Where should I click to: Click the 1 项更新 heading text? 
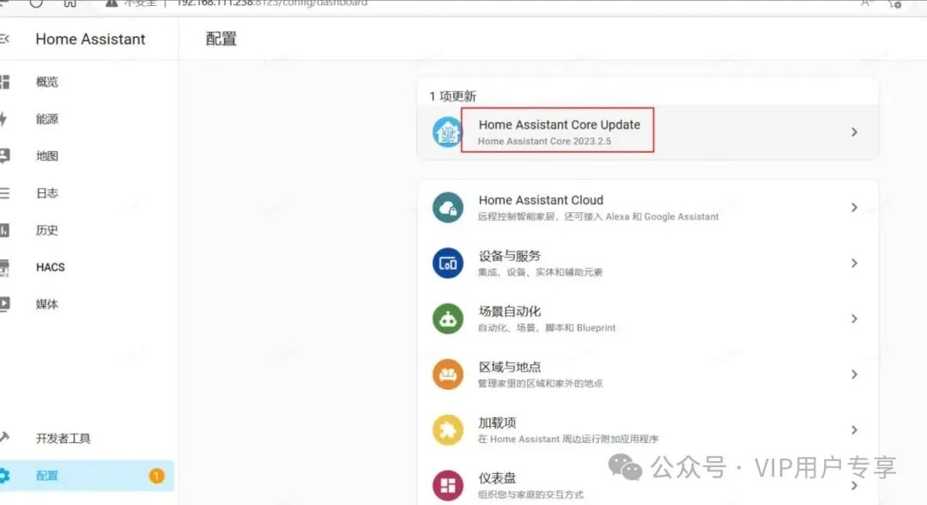click(x=452, y=96)
